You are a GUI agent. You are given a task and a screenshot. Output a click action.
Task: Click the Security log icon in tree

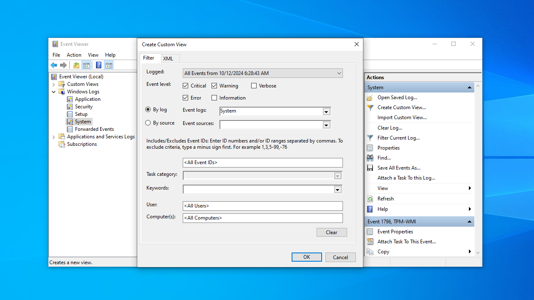(70, 107)
